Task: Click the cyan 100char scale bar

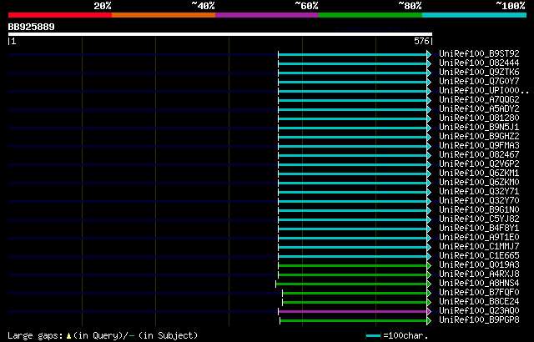Action: 373,336
